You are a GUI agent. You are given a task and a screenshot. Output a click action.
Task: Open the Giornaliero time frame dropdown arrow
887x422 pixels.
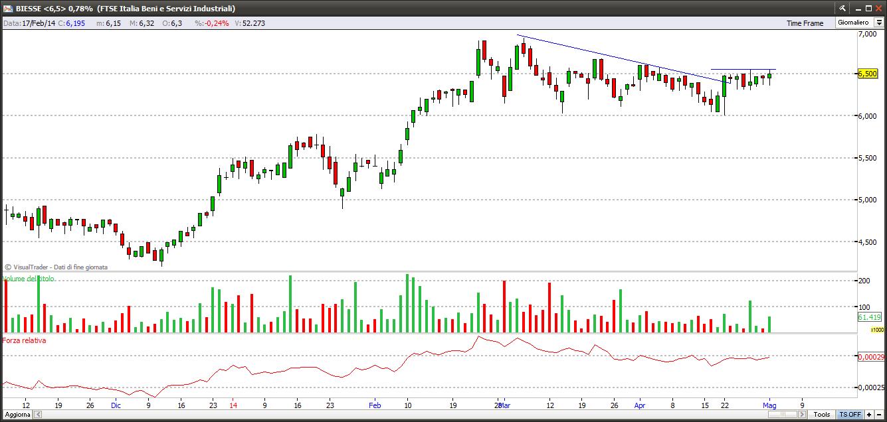[879, 23]
